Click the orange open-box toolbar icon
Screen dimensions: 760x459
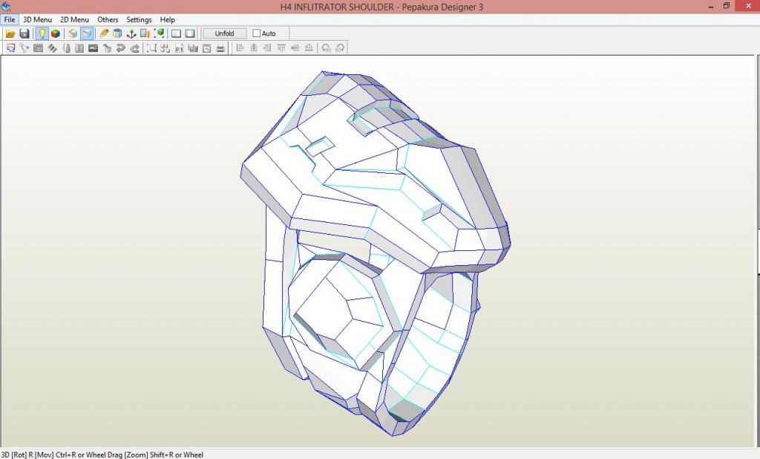click(73, 33)
